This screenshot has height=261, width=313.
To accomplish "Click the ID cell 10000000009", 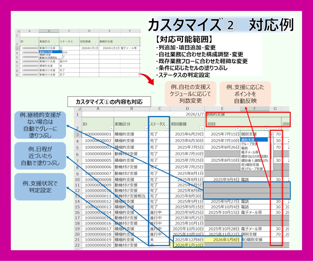I will coord(98,185).
